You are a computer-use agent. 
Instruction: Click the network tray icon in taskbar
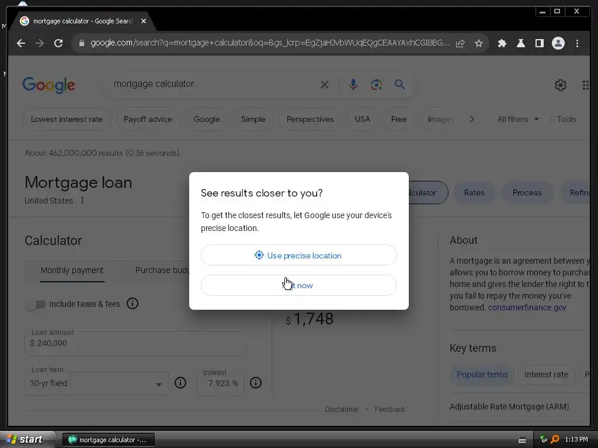(544, 440)
